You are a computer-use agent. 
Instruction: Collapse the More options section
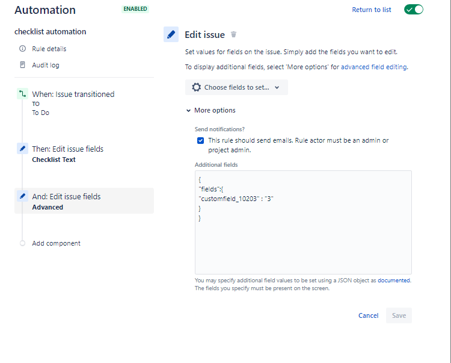[211, 110]
